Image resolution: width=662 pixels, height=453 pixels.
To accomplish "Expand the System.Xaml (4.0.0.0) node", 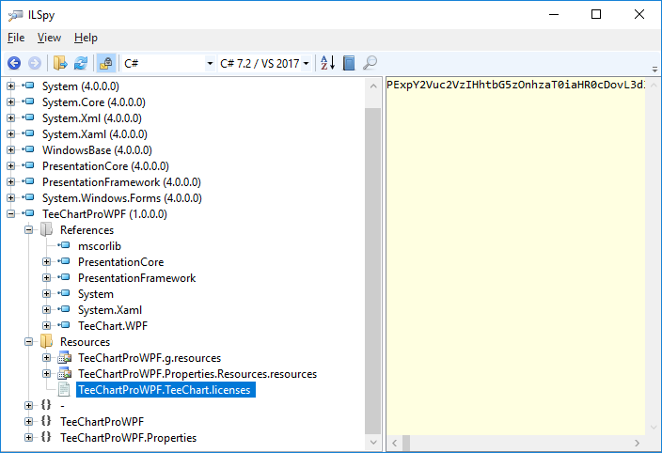I will [x=11, y=134].
